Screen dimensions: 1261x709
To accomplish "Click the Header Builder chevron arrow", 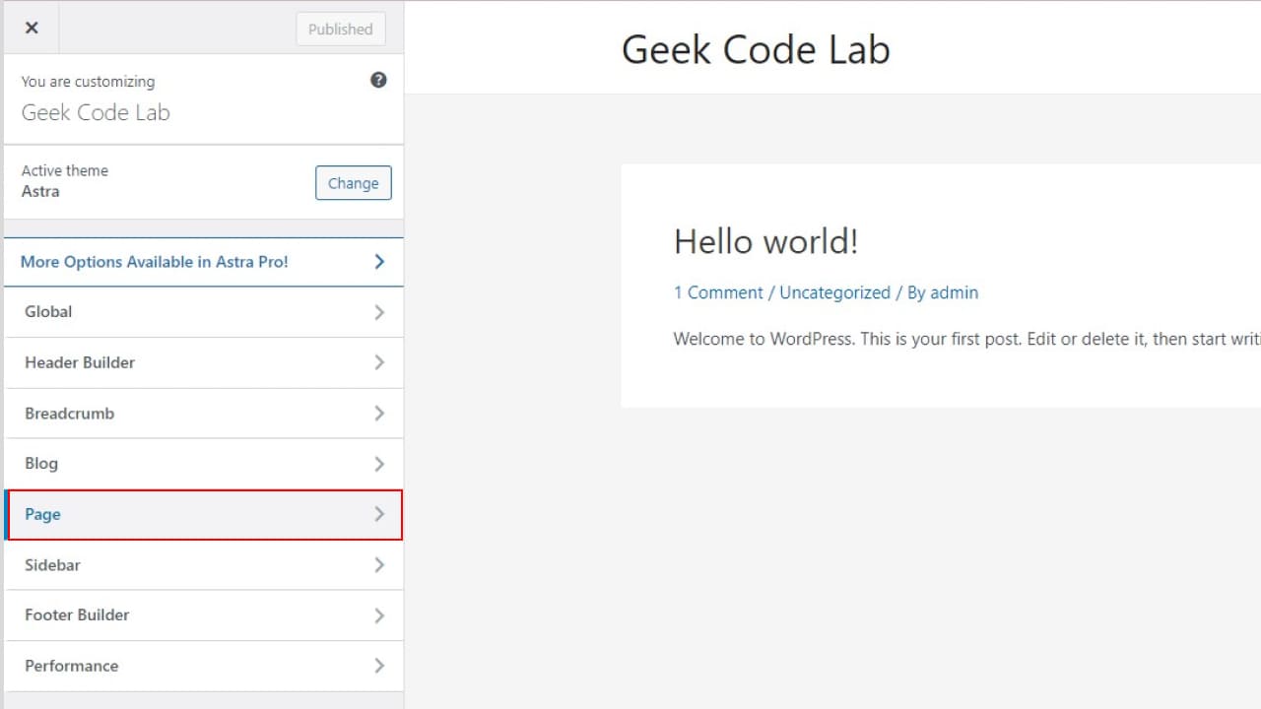I will [379, 362].
